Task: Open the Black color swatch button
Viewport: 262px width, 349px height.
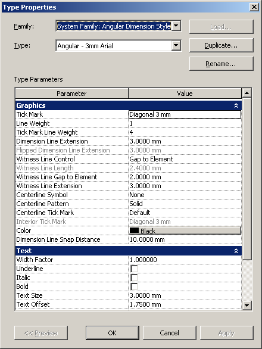Action: coord(185,230)
